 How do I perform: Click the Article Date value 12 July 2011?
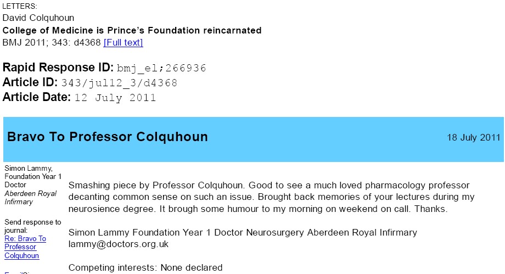[x=115, y=98]
